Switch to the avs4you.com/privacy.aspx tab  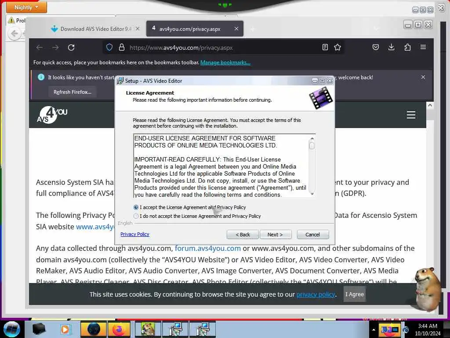195,29
